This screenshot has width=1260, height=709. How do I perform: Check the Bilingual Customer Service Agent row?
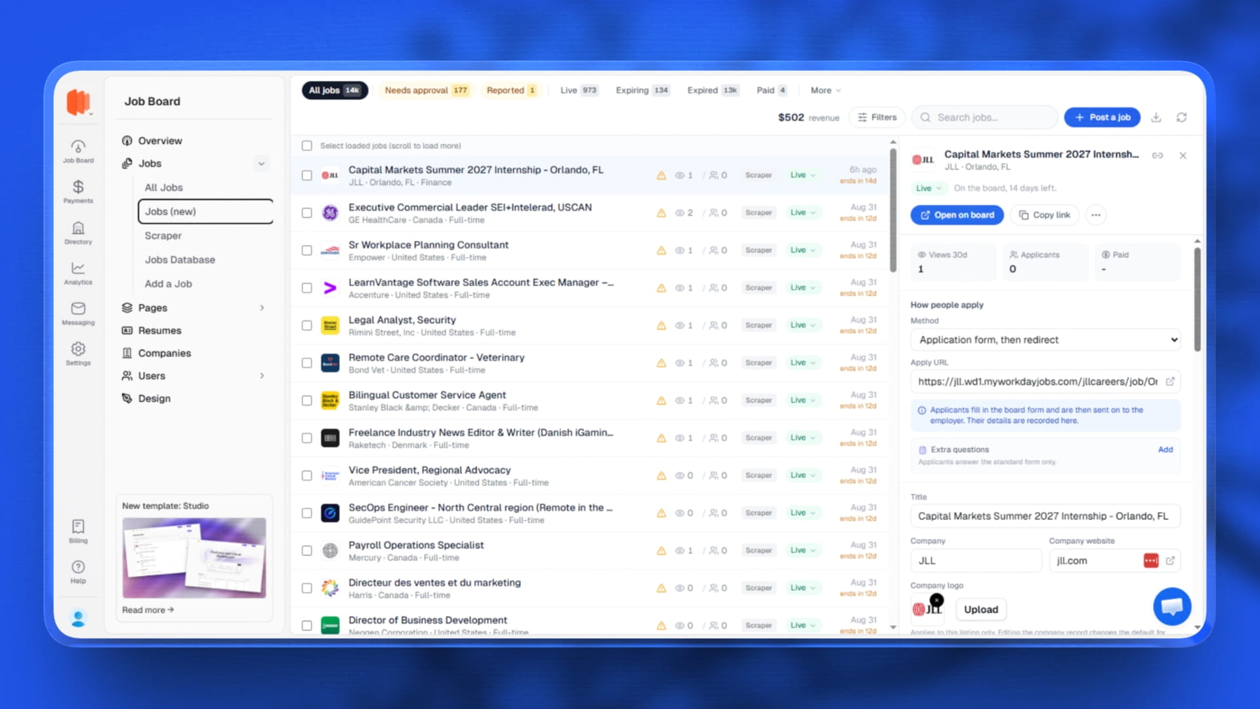click(306, 400)
